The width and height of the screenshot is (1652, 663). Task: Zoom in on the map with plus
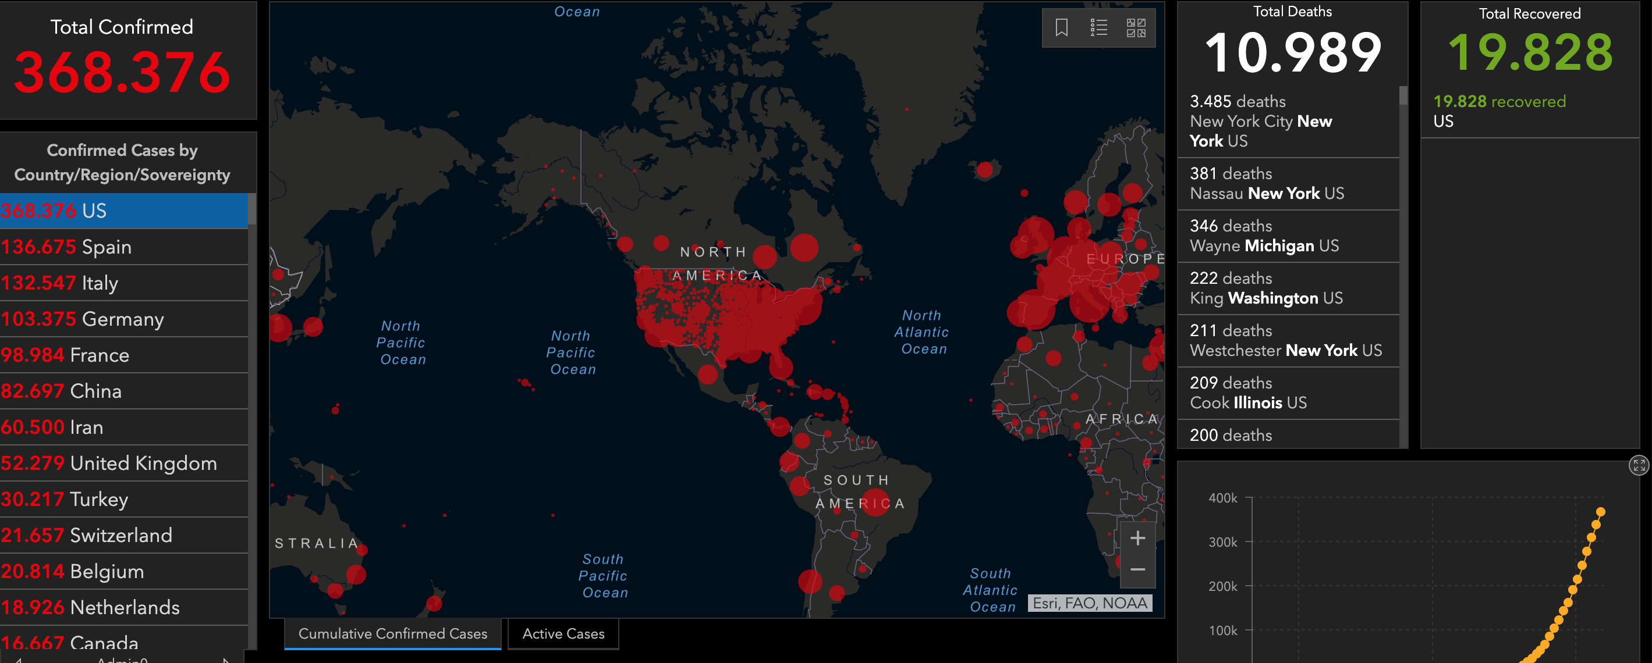(x=1137, y=538)
